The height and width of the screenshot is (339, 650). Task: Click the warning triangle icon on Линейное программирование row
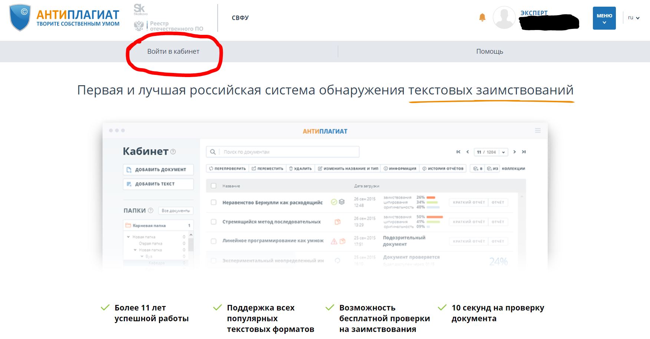pos(334,241)
